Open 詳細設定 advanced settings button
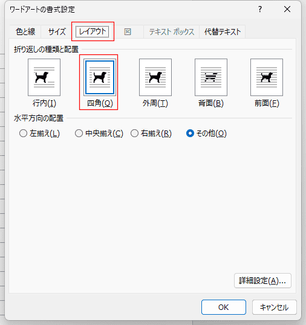 coord(262,281)
